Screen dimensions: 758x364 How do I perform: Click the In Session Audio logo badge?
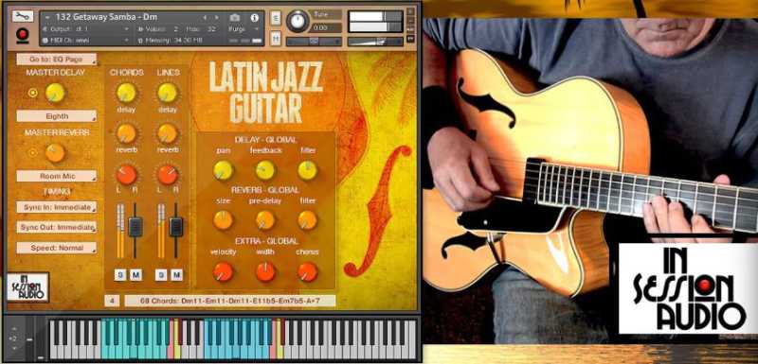click(28, 287)
